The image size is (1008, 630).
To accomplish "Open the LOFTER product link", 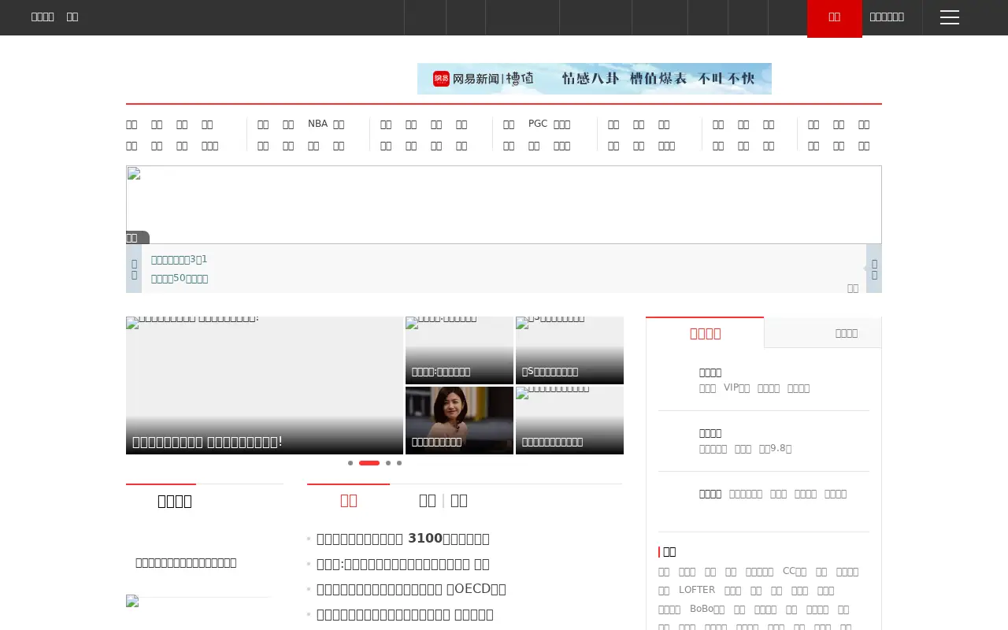I will click(x=697, y=590).
